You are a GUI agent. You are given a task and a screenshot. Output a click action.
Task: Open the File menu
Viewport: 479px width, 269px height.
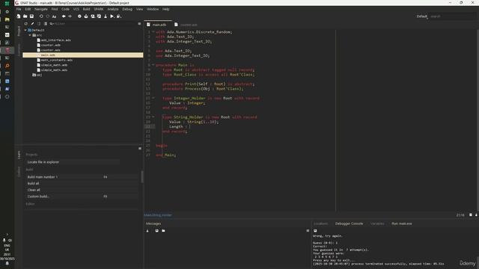19,9
